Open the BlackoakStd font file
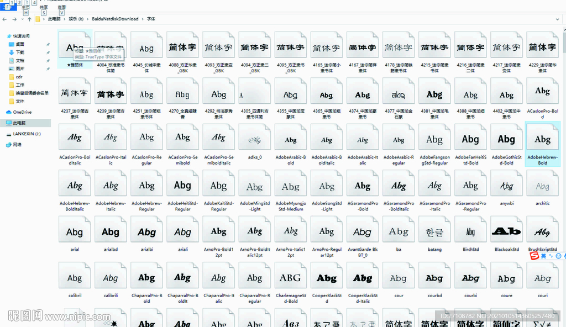This screenshot has width=566, height=327. pyautogui.click(x=506, y=233)
